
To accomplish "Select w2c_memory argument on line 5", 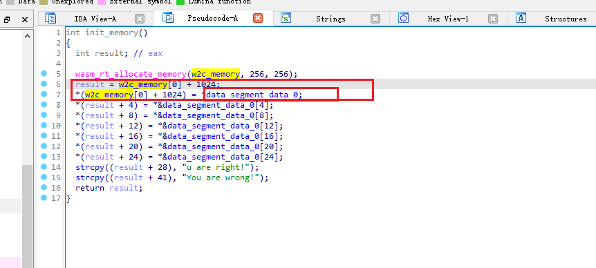I will (x=216, y=74).
